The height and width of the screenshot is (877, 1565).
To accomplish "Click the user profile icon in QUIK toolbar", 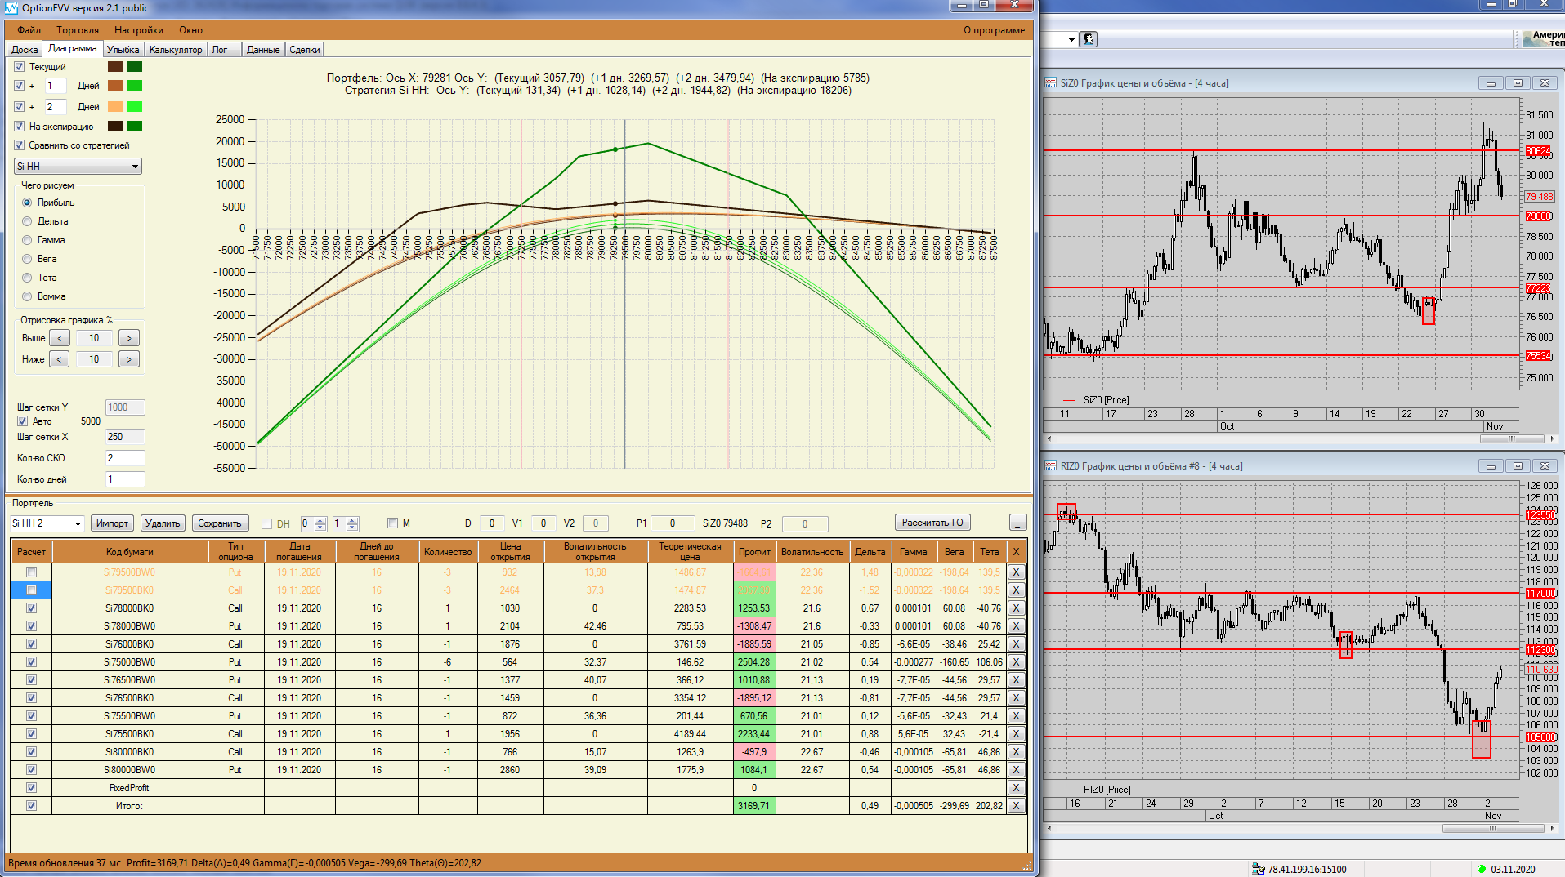I will pos(1088,39).
